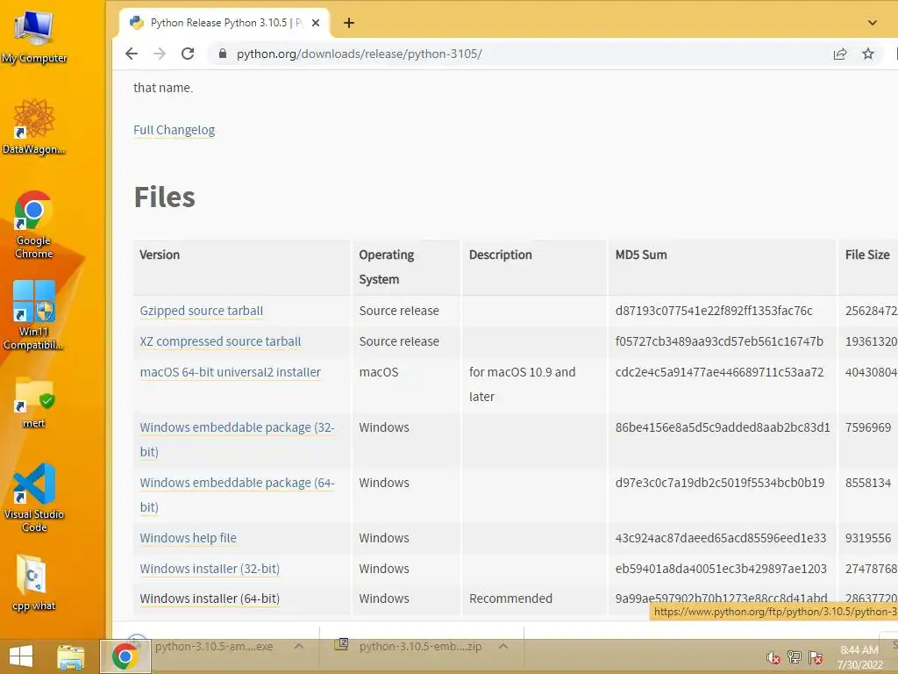
Task: Open the taskbar clock showing 8:44 AM
Action: coord(859,656)
